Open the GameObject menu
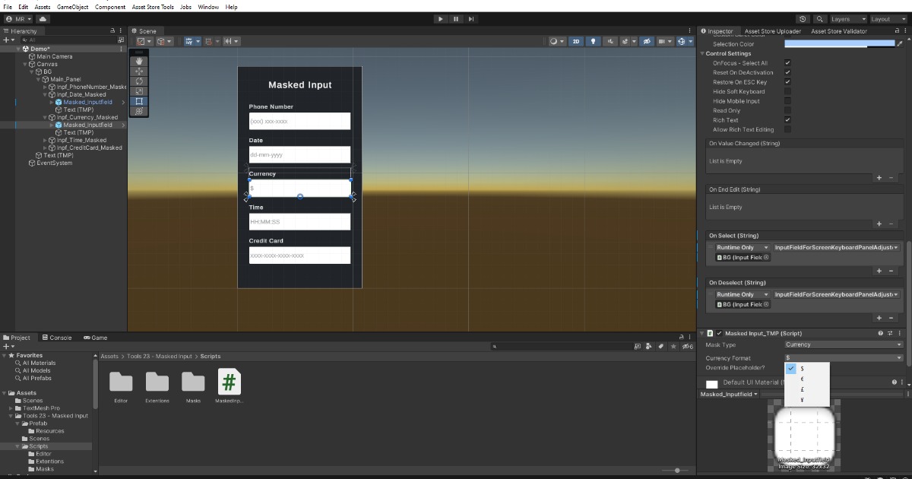 (x=72, y=6)
